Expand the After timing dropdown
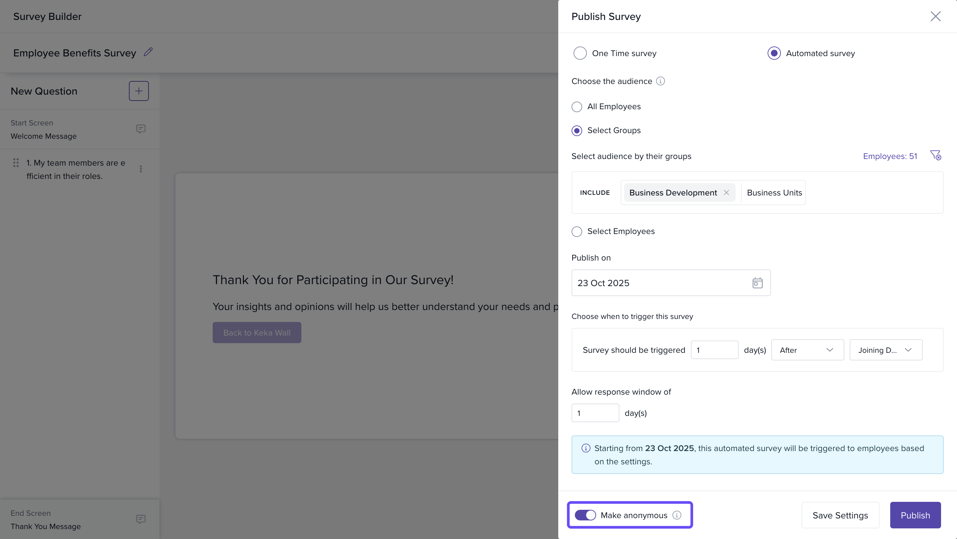This screenshot has width=957, height=539. tap(807, 350)
